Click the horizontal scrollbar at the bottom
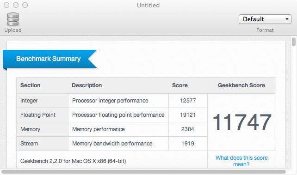The width and height of the screenshot is (297, 175). [x=143, y=172]
